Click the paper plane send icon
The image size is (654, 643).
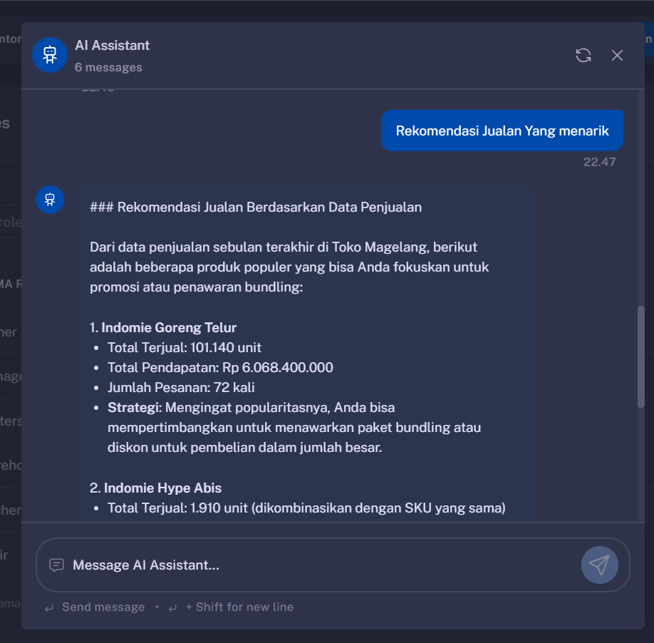(x=599, y=565)
